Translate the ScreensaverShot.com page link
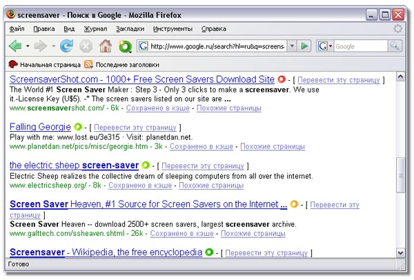Image resolution: width=414 pixels, height=280 pixels. click(339, 80)
